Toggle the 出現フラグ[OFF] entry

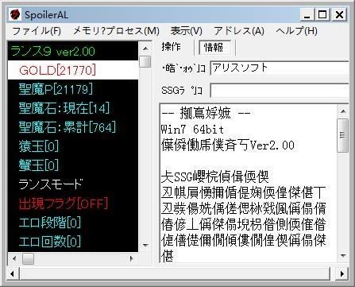point(73,204)
